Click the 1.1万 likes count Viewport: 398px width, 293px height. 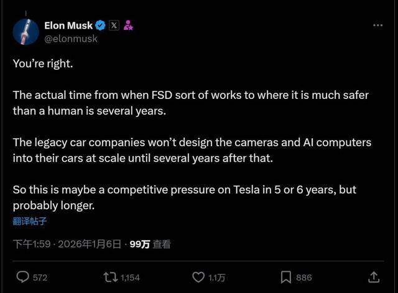click(x=217, y=277)
